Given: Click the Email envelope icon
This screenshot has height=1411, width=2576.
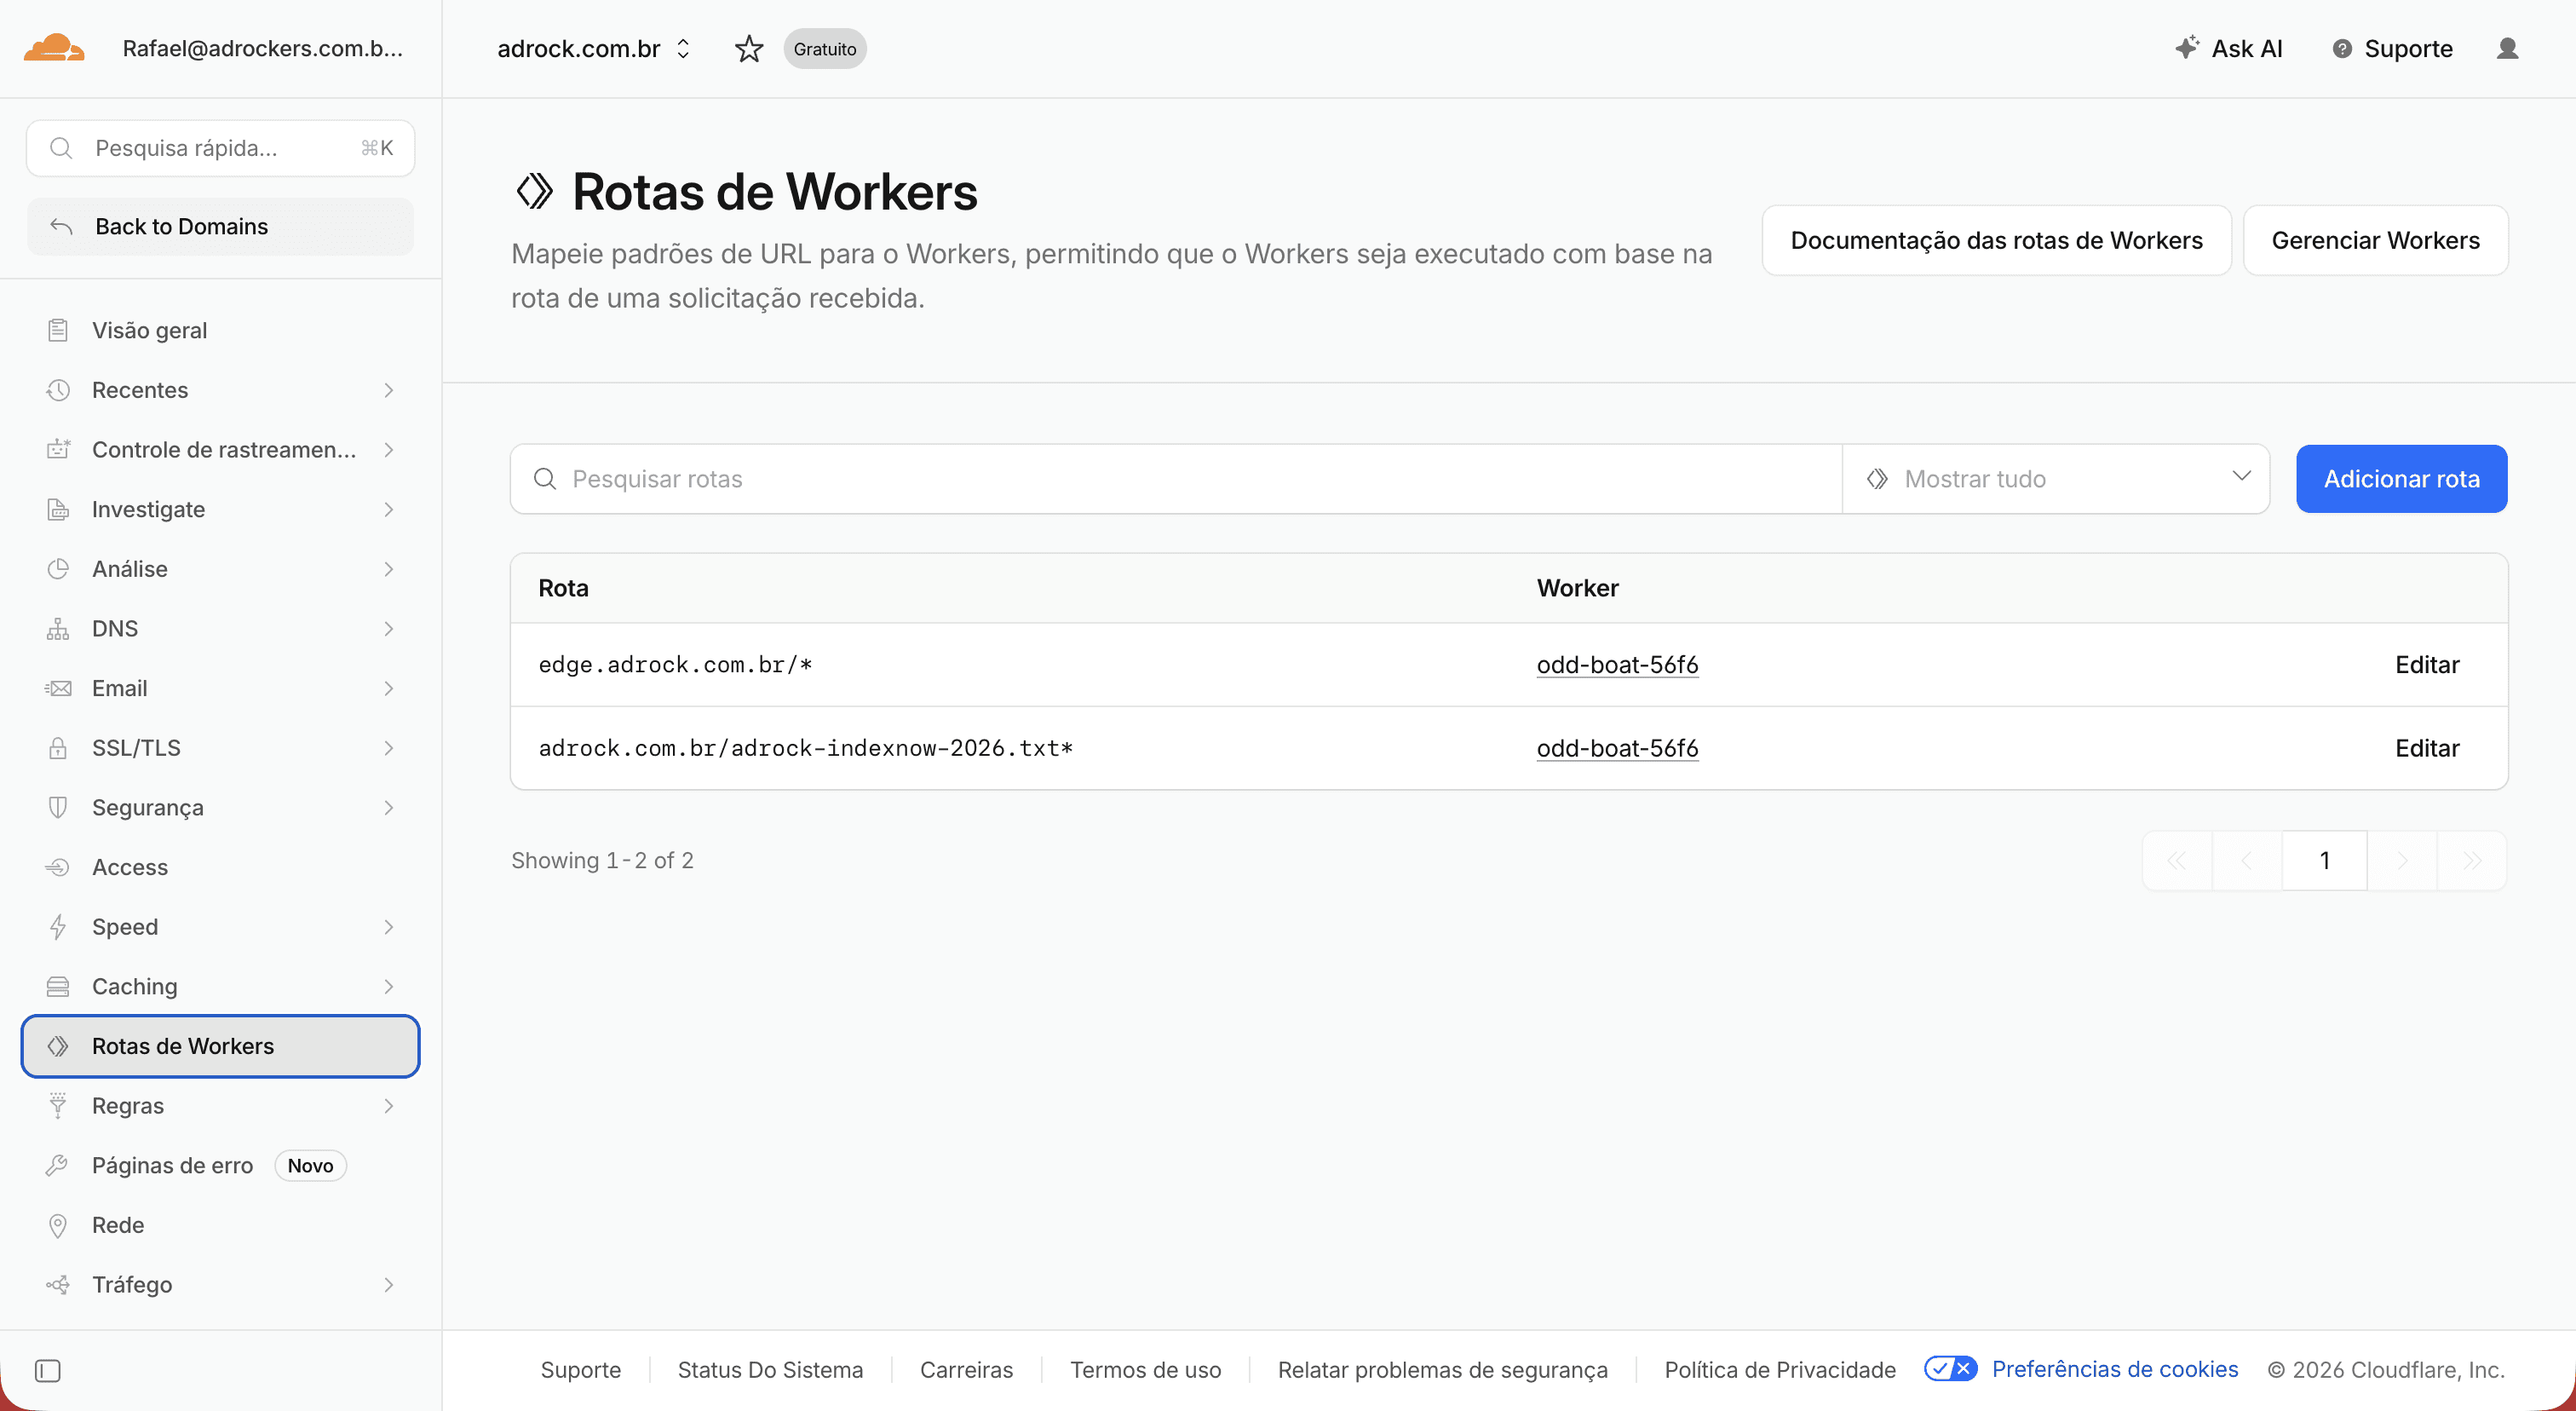Looking at the screenshot, I should coord(58,688).
